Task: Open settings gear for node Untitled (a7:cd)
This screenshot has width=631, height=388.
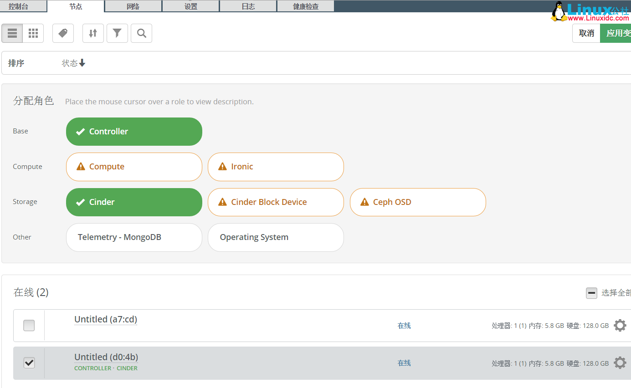Action: [x=620, y=325]
